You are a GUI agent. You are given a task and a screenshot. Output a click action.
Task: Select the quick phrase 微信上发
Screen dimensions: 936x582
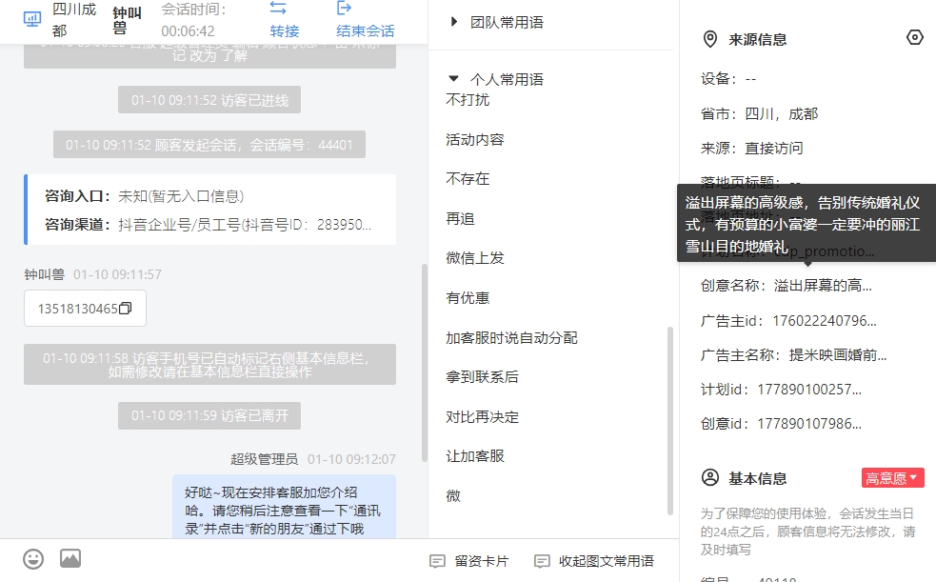[475, 258]
